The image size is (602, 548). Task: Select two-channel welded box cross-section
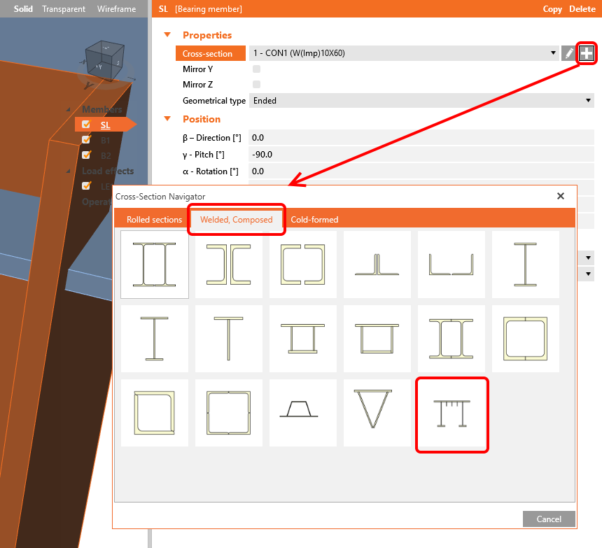click(x=525, y=339)
